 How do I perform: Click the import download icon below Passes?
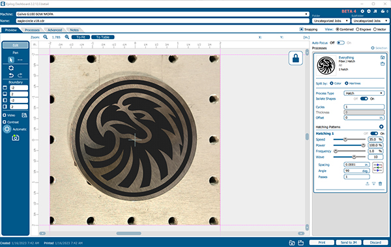[x=374, y=184]
